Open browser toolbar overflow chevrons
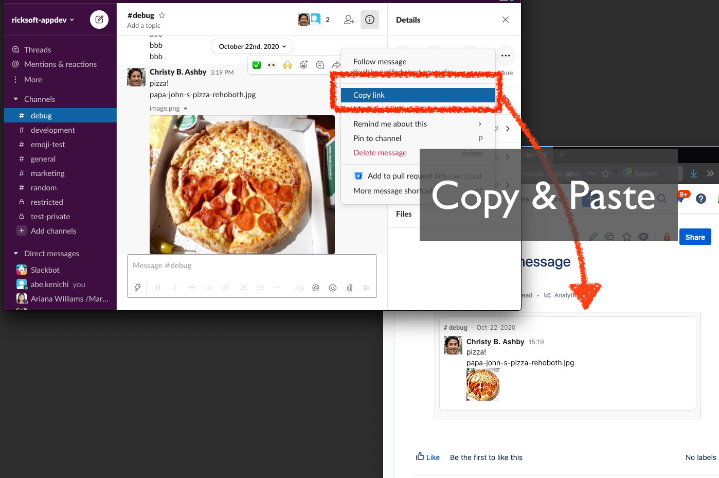Image resolution: width=719 pixels, height=478 pixels. pyautogui.click(x=710, y=173)
